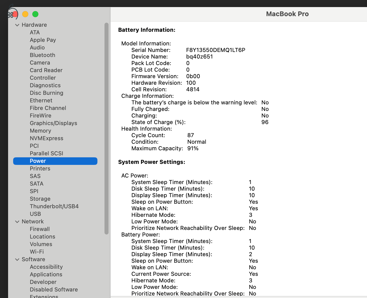Screen dimensions: 367x298
Task: Click the green zoom window button
Action: click(35, 14)
